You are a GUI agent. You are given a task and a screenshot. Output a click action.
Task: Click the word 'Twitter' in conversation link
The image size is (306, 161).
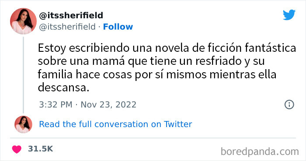point(178,124)
